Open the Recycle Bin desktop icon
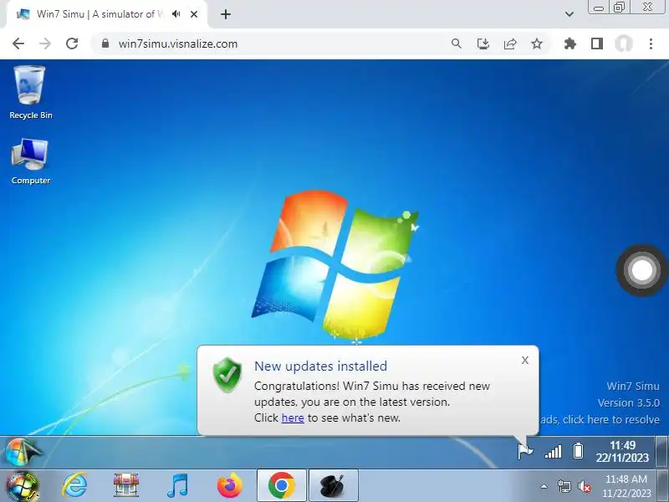 pos(30,92)
